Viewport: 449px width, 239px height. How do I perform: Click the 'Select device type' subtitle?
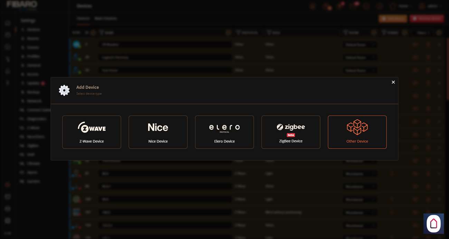click(x=89, y=93)
